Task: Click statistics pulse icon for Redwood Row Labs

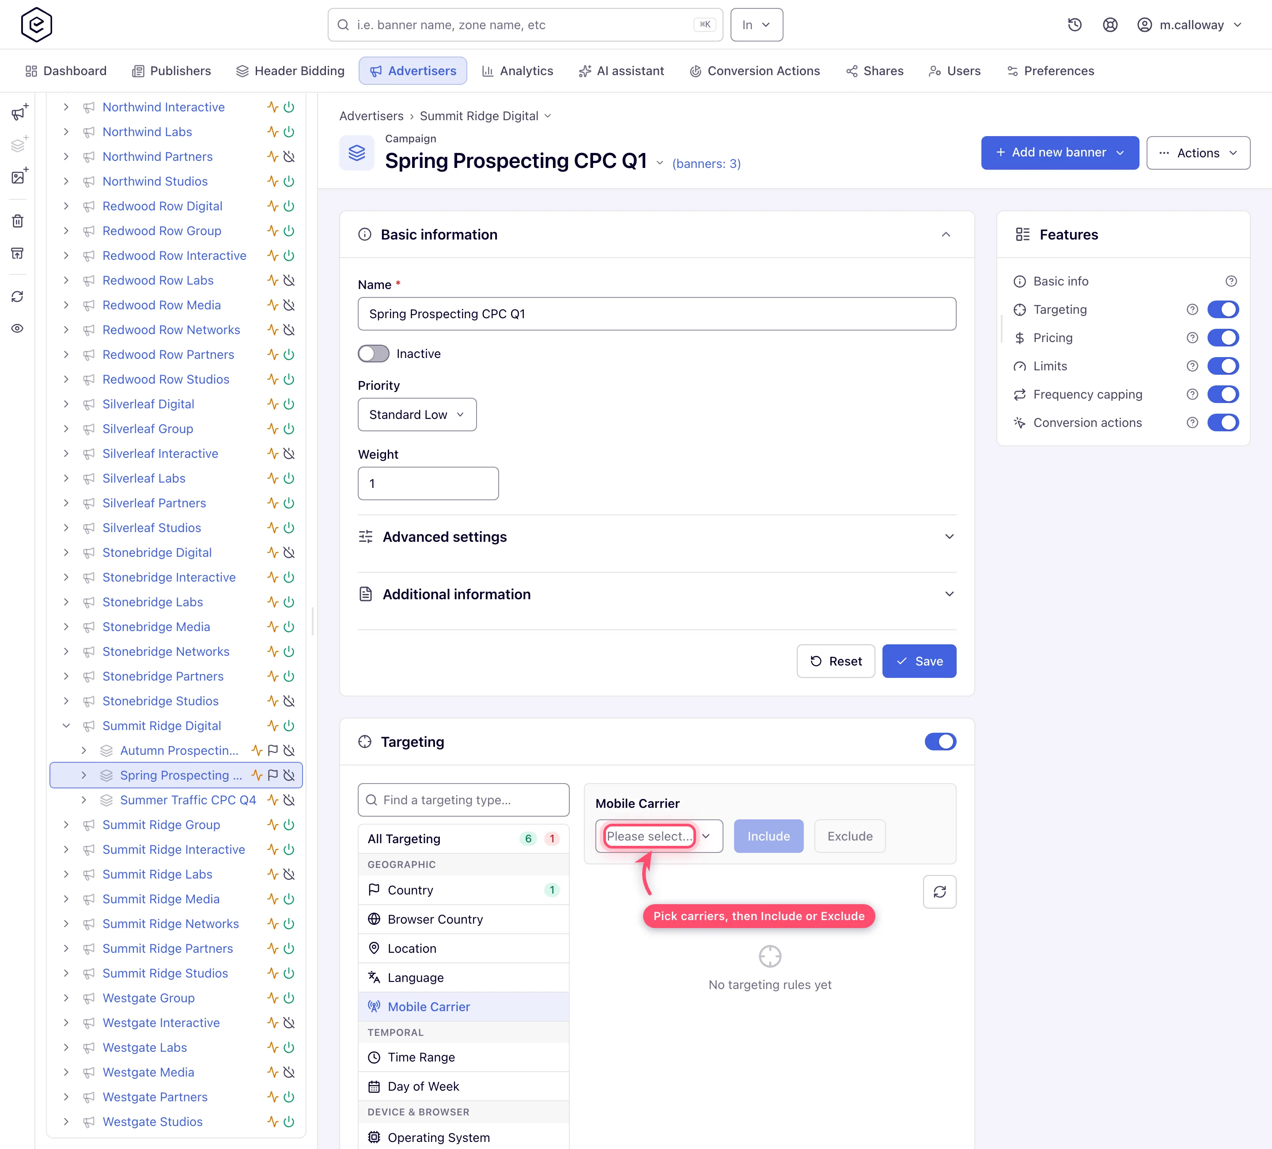Action: coord(273,280)
